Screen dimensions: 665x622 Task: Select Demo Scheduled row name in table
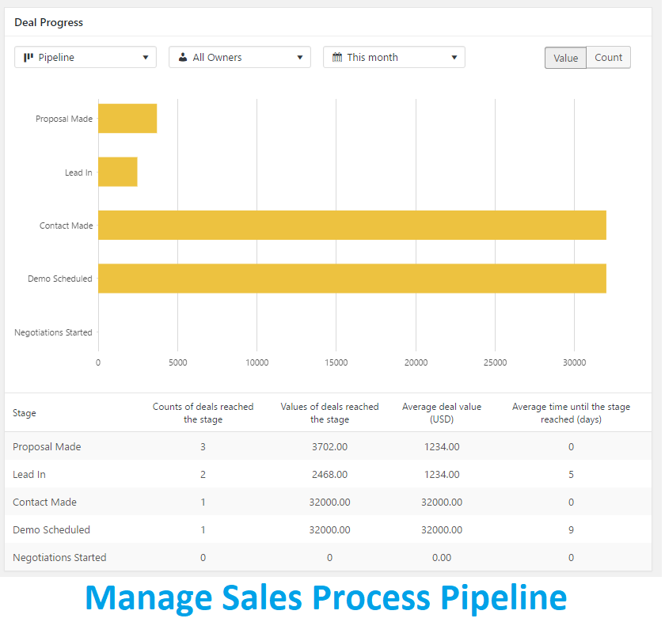click(51, 529)
